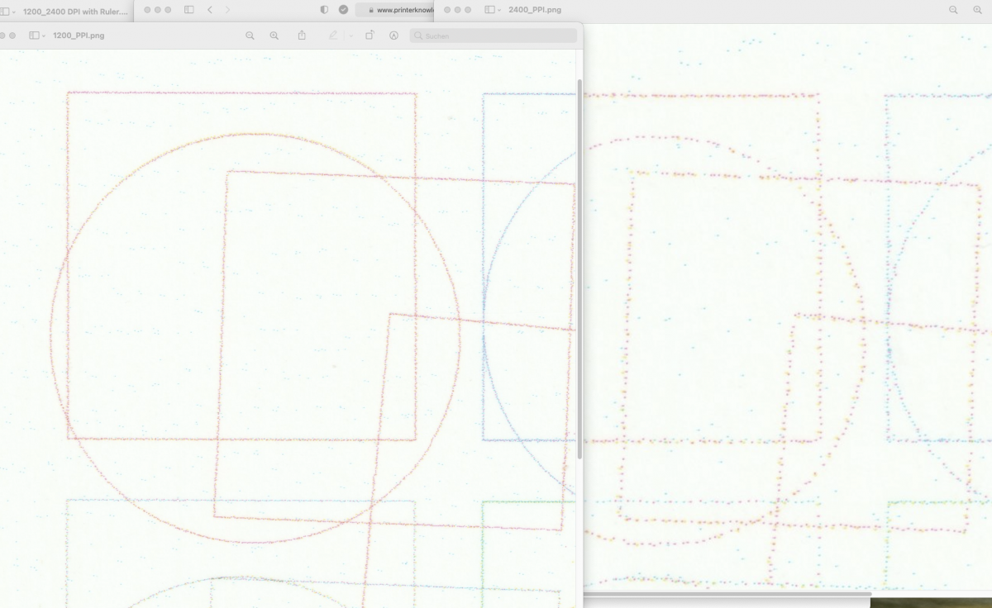Click the checkmark extension icon in Safari

(344, 10)
